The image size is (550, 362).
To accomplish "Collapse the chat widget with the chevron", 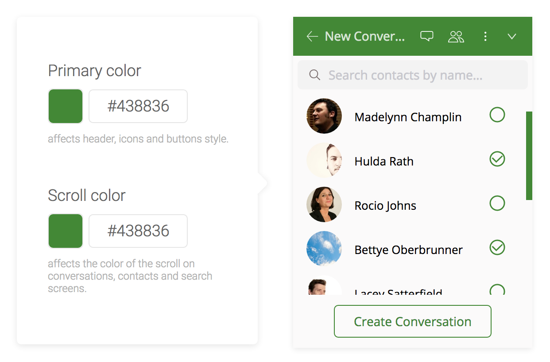I will point(512,37).
